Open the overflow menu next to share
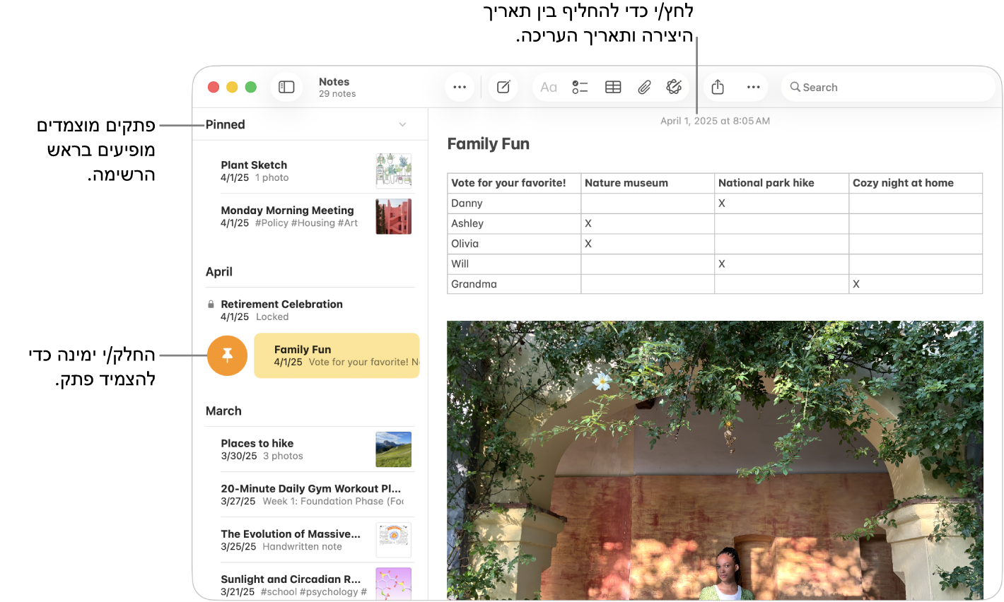Viewport: 1004px width, 602px height. pyautogui.click(x=753, y=87)
